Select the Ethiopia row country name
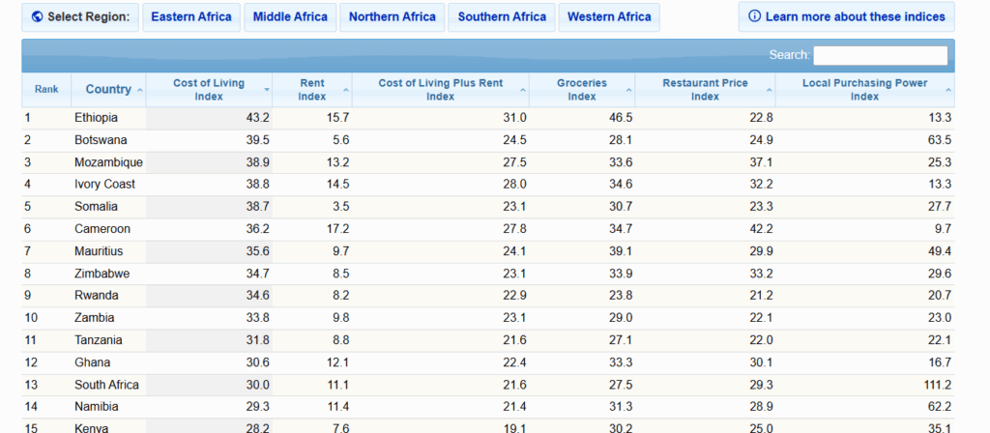Viewport: 990px width, 433px height. [x=97, y=118]
